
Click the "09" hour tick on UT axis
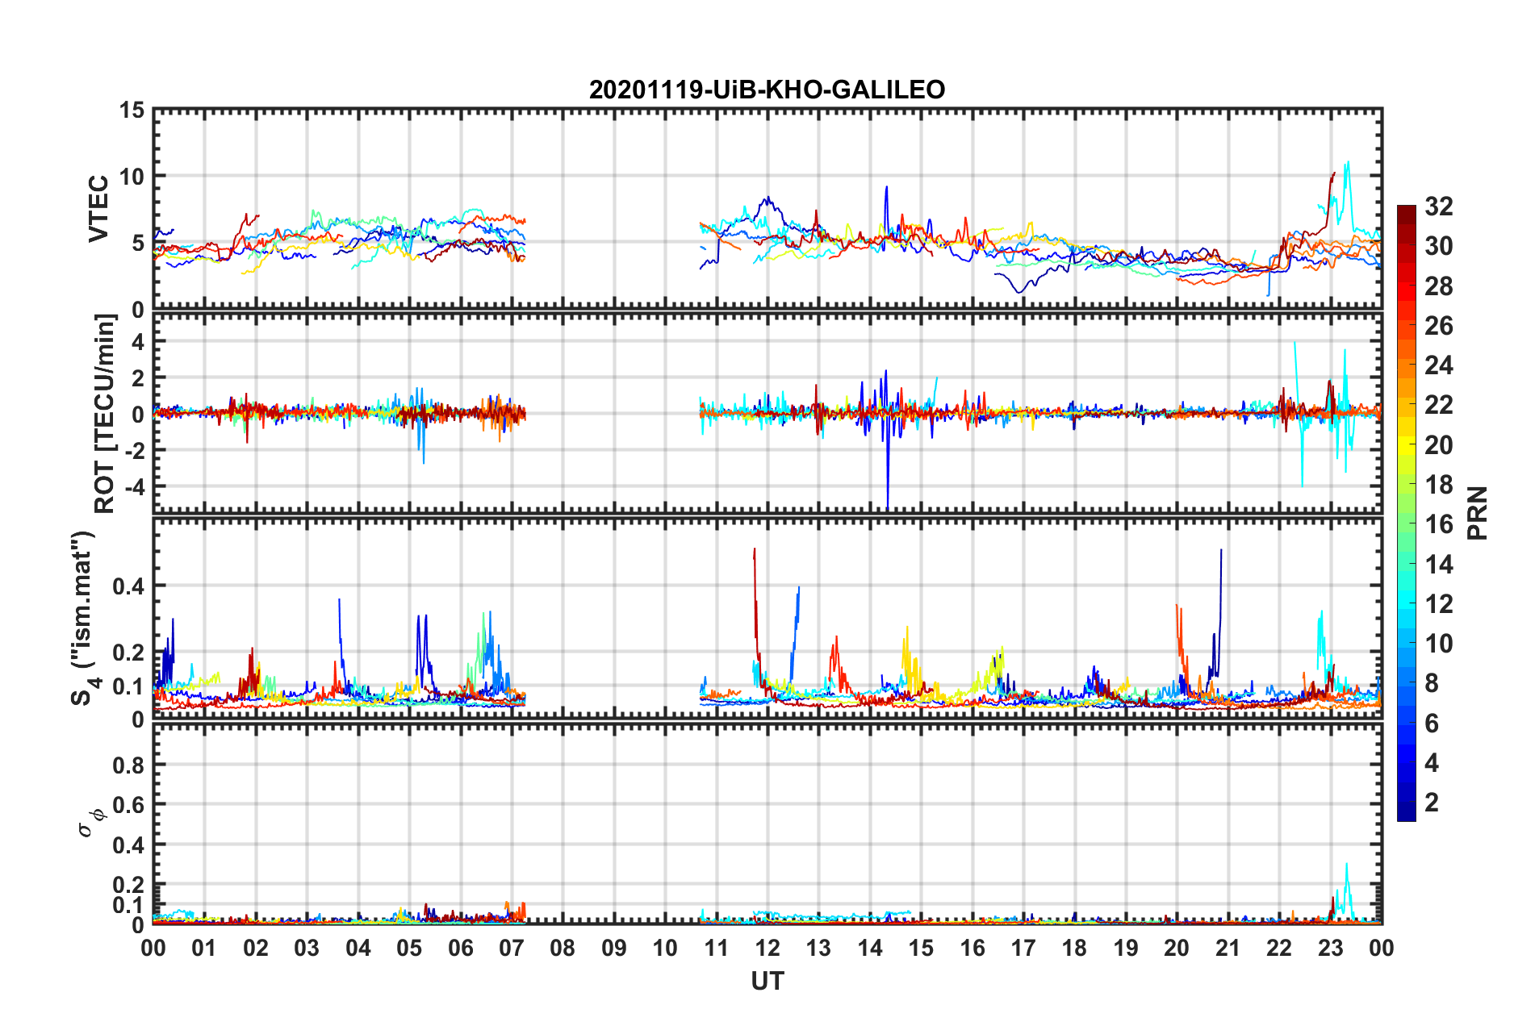614,948
